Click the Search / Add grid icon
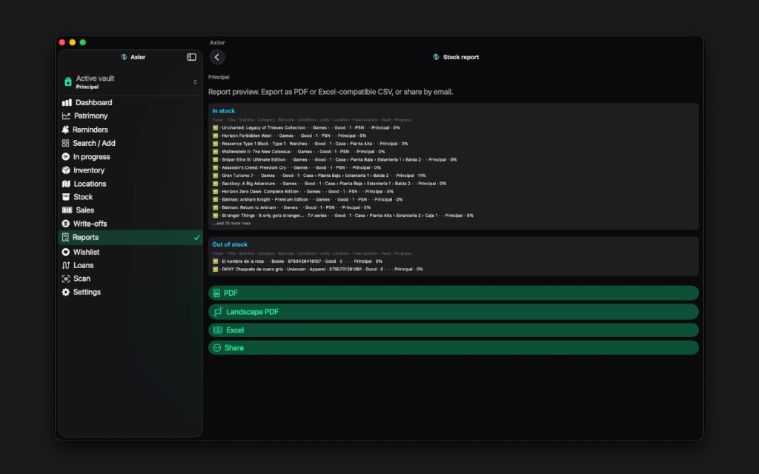 tap(65, 143)
